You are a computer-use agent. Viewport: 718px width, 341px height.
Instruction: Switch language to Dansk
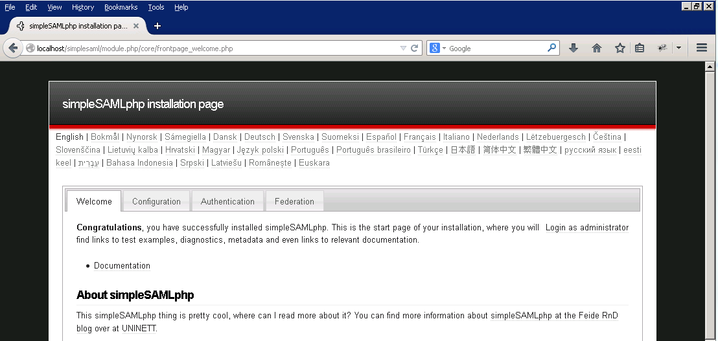226,137
